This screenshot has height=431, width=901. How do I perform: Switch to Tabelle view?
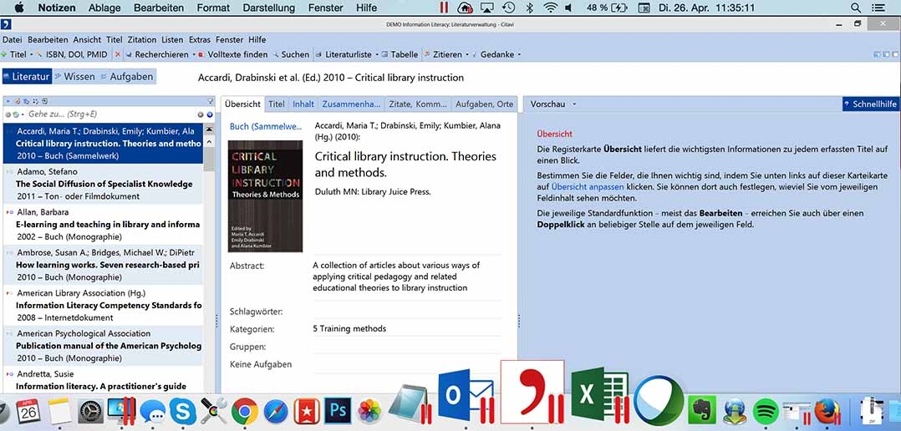coord(404,55)
